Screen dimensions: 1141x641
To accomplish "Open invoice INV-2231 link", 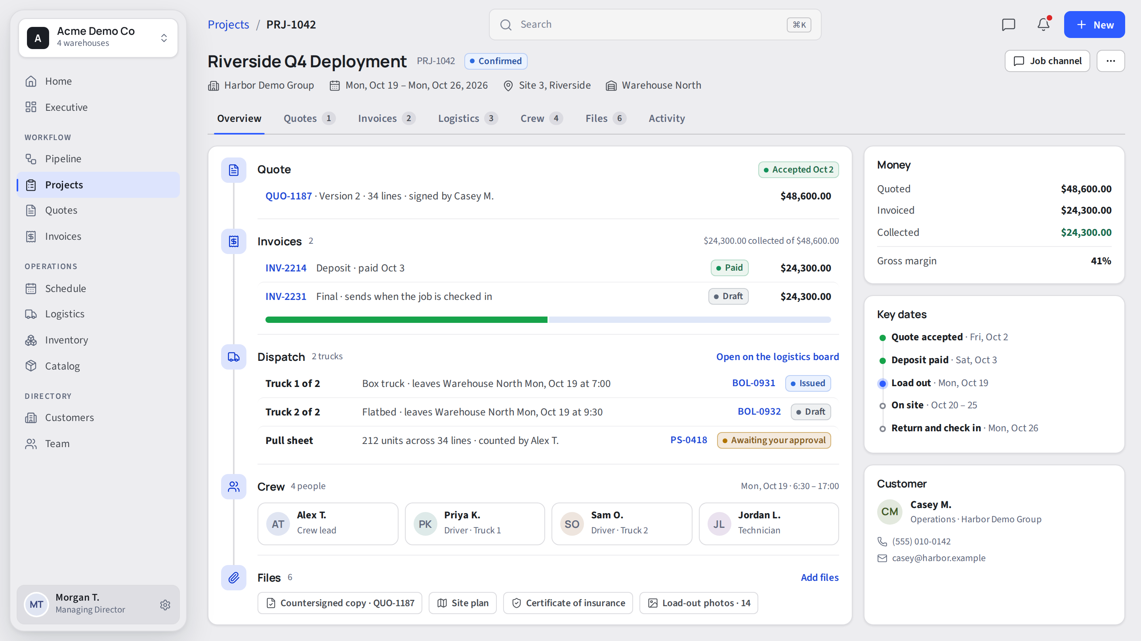I will (x=286, y=296).
